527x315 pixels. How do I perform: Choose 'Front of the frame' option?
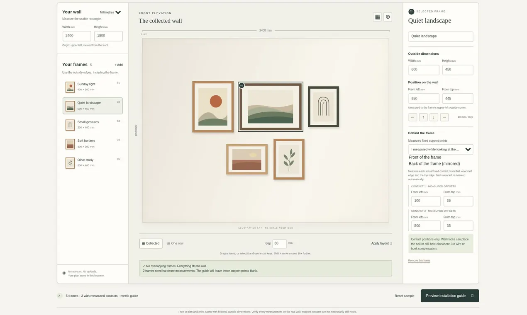[425, 157]
